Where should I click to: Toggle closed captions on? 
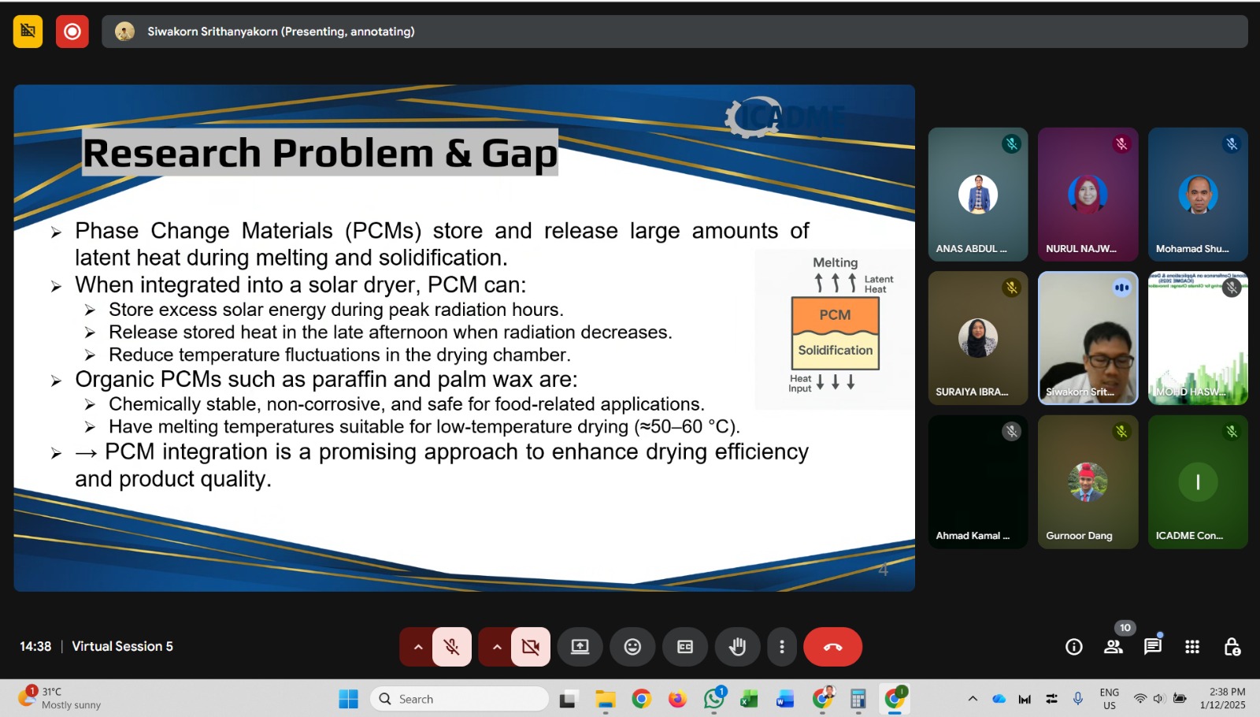tap(685, 647)
